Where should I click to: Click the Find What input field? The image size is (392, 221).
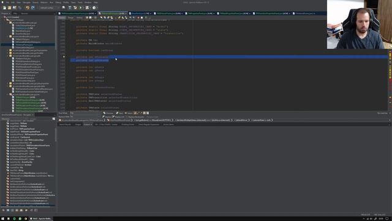(x=85, y=113)
